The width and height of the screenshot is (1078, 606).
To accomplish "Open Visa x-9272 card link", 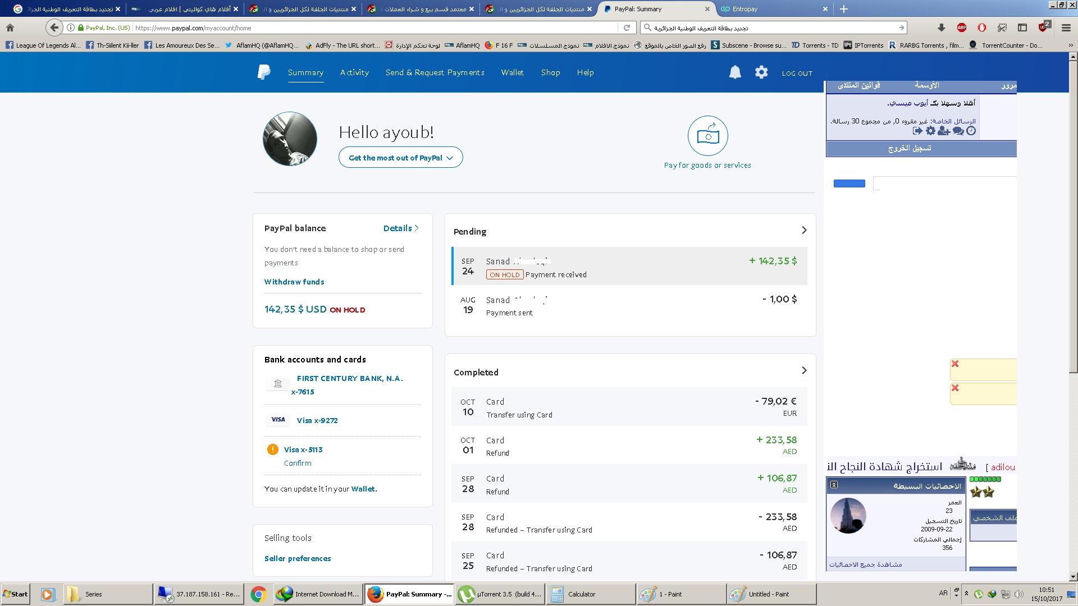I will (317, 420).
